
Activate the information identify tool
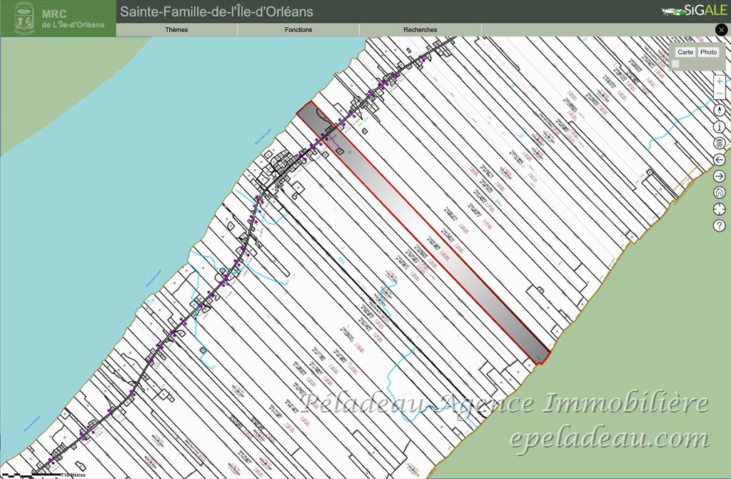coord(720,126)
